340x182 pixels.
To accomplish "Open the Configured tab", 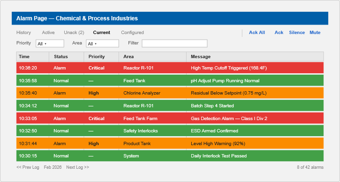I will click(x=132, y=32).
